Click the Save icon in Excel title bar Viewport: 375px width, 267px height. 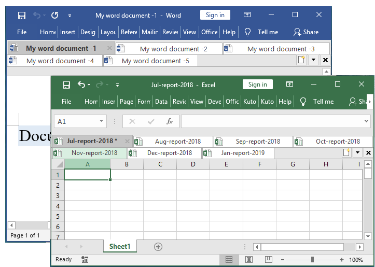pos(66,85)
